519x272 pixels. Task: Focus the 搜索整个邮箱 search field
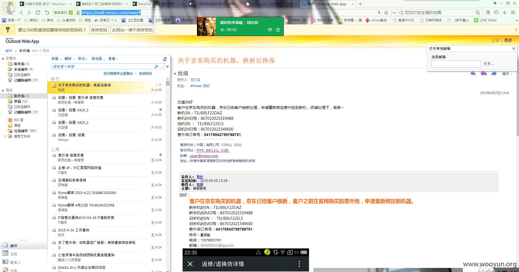tap(103, 66)
